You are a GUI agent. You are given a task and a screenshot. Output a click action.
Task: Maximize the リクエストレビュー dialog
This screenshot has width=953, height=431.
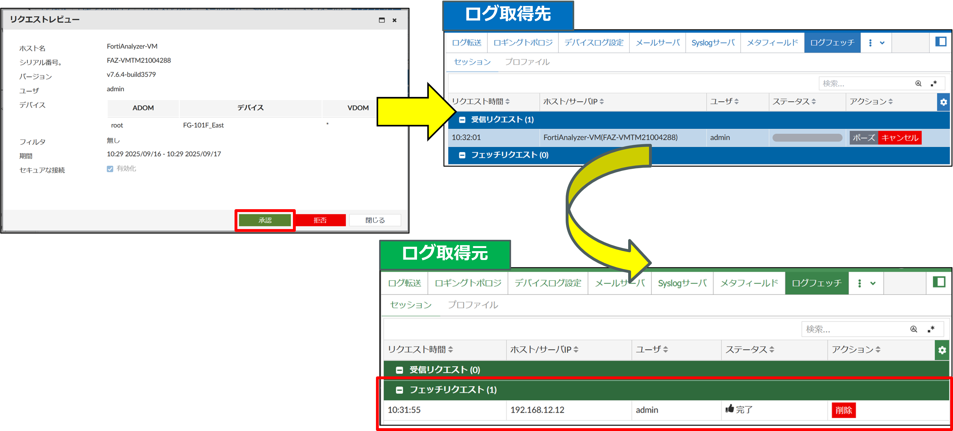[382, 20]
